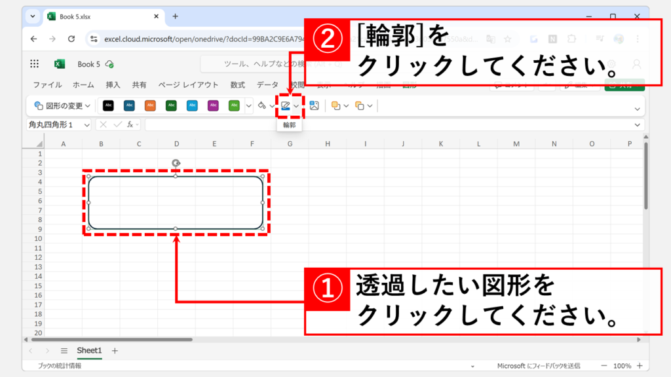The width and height of the screenshot is (671, 377).
Task: Expand the formula bar
Action: click(x=637, y=125)
